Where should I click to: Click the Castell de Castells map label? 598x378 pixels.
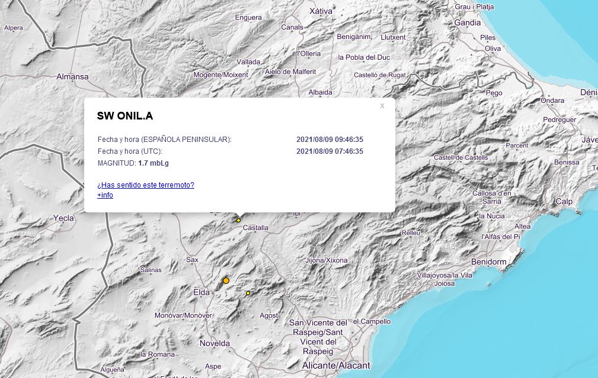click(x=461, y=157)
